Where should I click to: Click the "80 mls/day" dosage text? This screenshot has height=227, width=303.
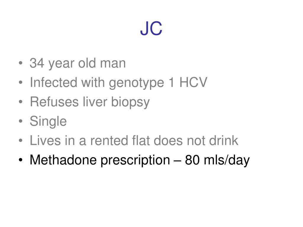[217, 160]
